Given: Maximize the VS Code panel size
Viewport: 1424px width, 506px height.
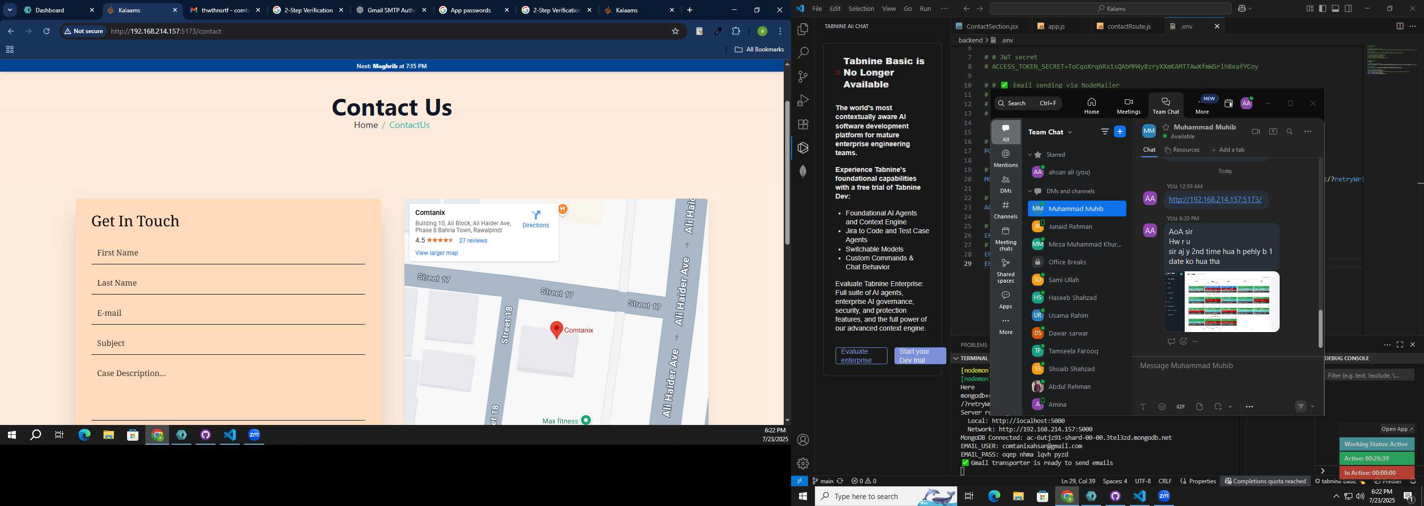Looking at the screenshot, I should [1400, 345].
